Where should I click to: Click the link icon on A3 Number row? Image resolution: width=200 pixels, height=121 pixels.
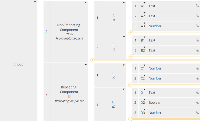click(197, 26)
